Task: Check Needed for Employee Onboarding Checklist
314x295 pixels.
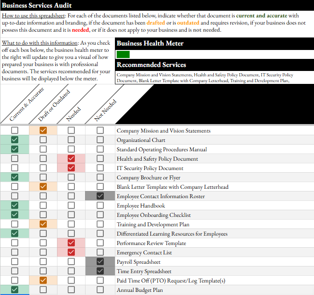Action: coord(71,215)
